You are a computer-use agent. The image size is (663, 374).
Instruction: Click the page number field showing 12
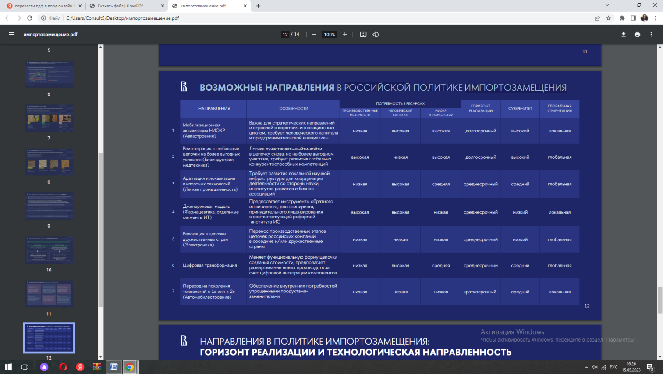[x=285, y=34]
